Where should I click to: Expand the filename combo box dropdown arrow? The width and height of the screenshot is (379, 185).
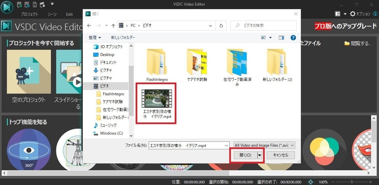227,145
